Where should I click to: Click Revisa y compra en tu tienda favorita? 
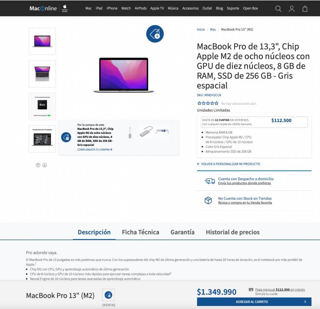coord(245,203)
